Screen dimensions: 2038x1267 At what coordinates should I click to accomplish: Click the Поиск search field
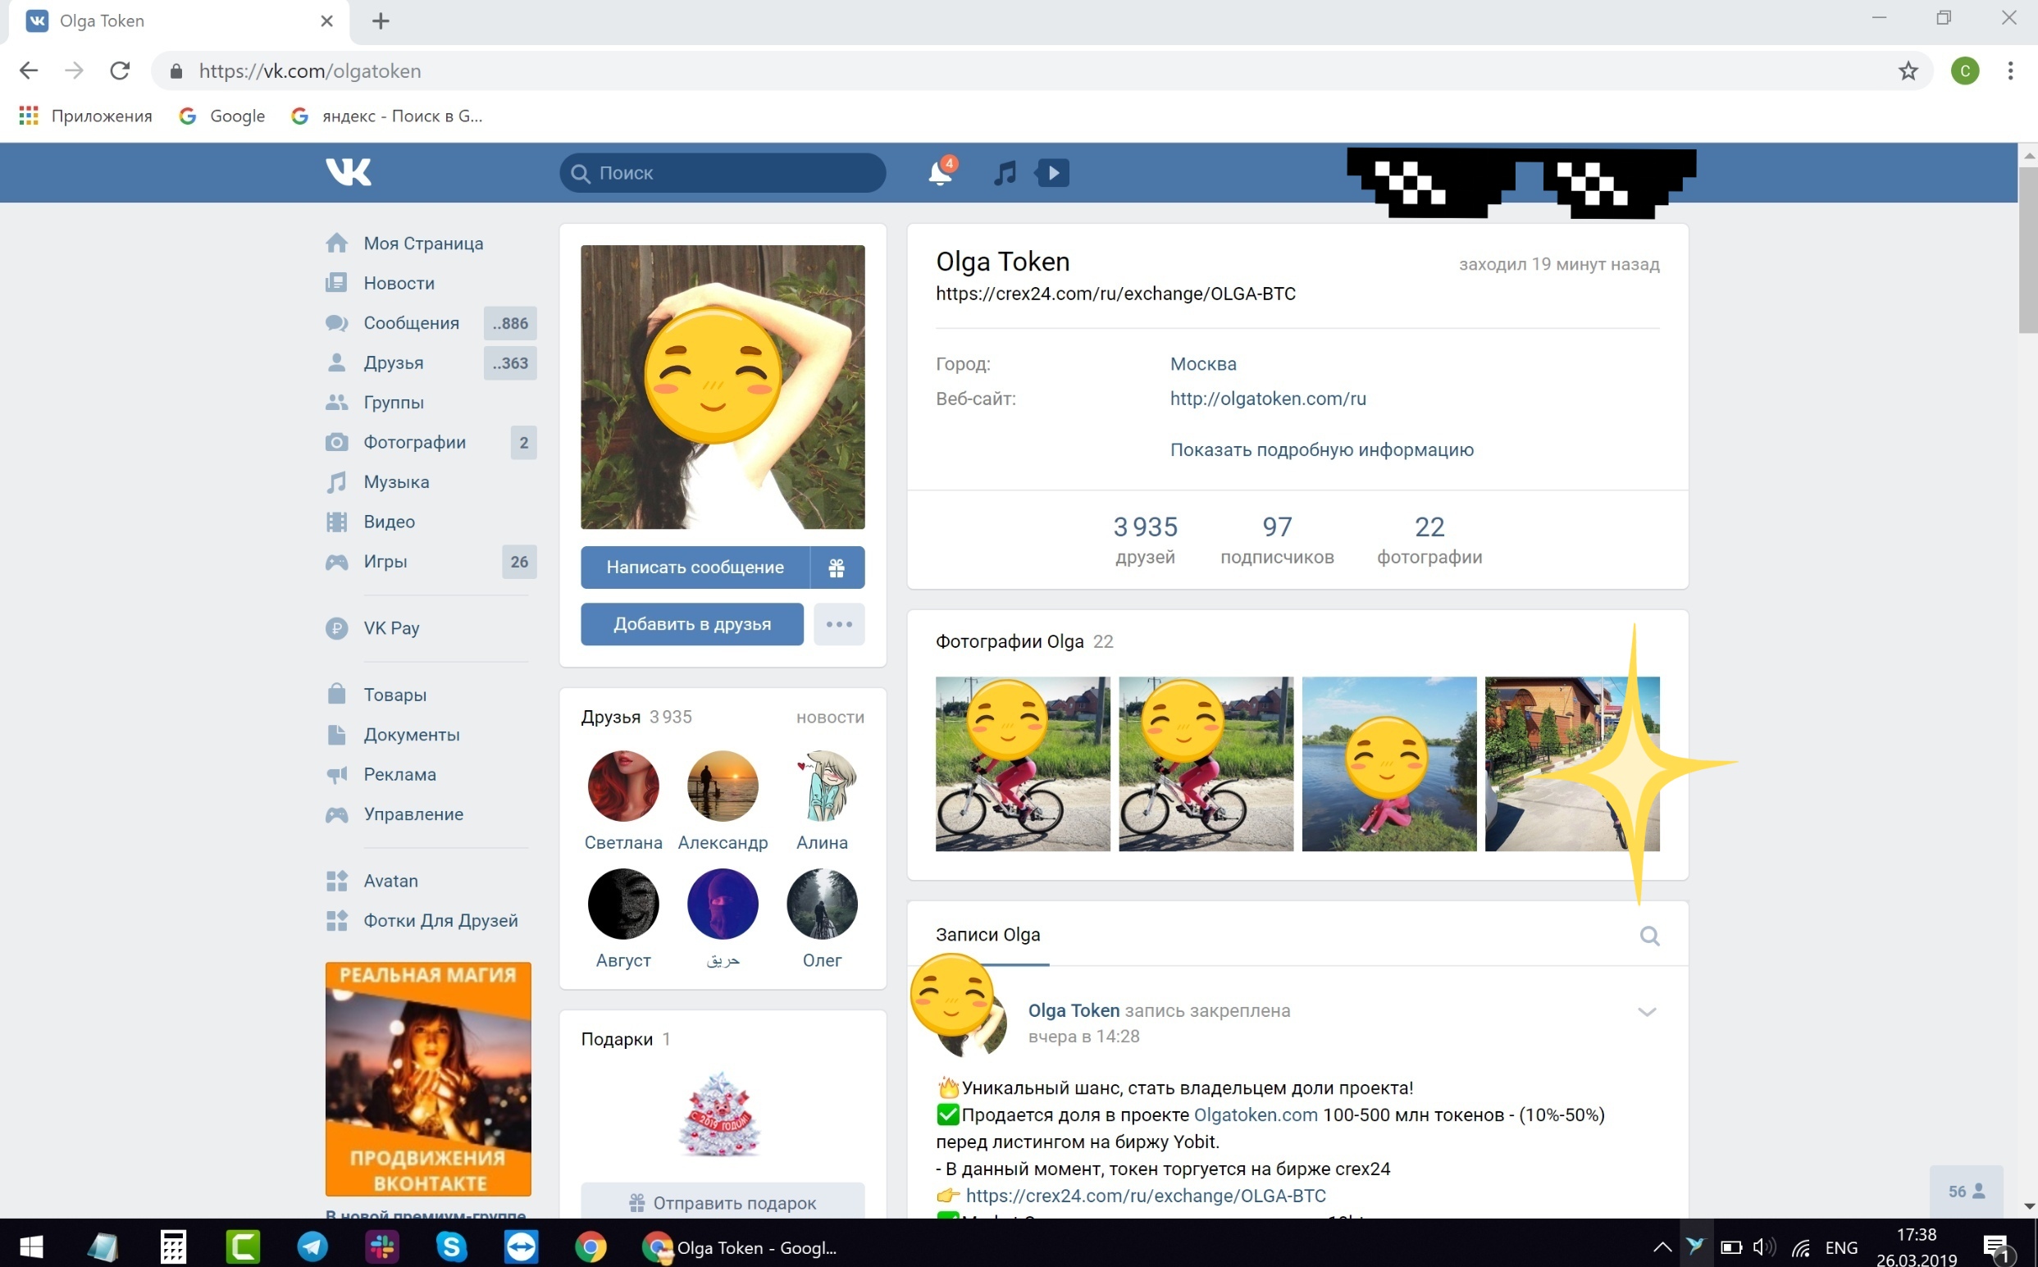pyautogui.click(x=723, y=172)
